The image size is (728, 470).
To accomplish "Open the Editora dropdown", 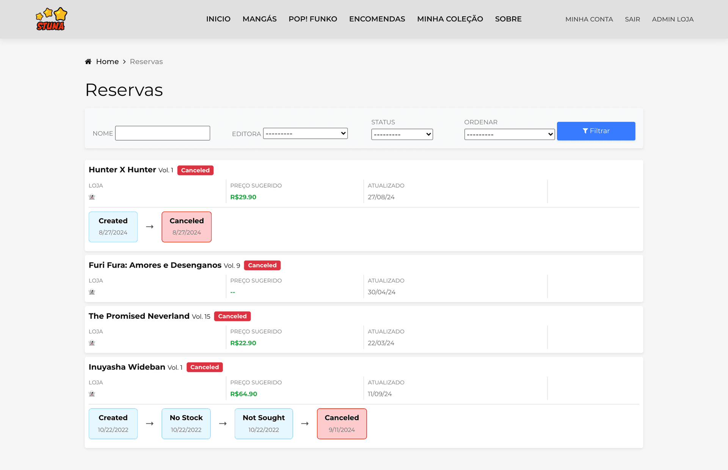I will (305, 133).
